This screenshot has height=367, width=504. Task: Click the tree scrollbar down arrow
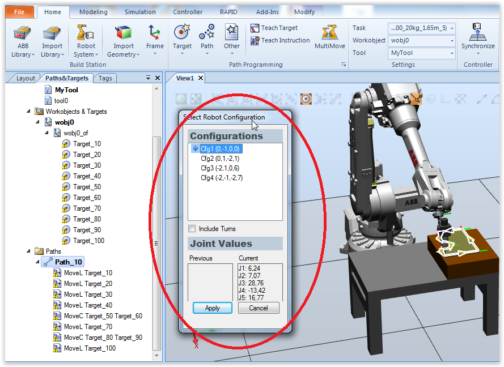156,356
